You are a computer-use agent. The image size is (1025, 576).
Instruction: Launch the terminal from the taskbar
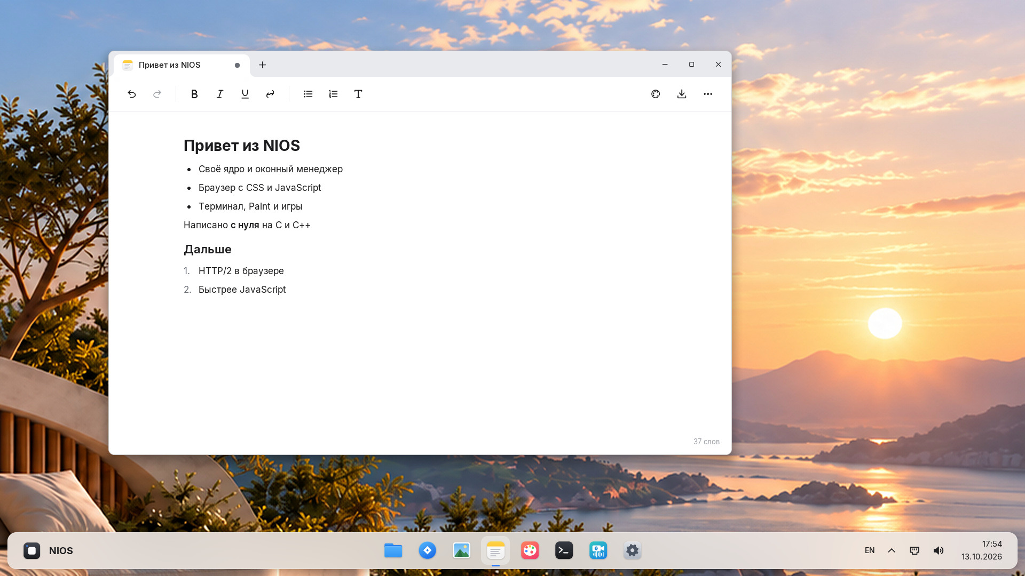point(564,550)
